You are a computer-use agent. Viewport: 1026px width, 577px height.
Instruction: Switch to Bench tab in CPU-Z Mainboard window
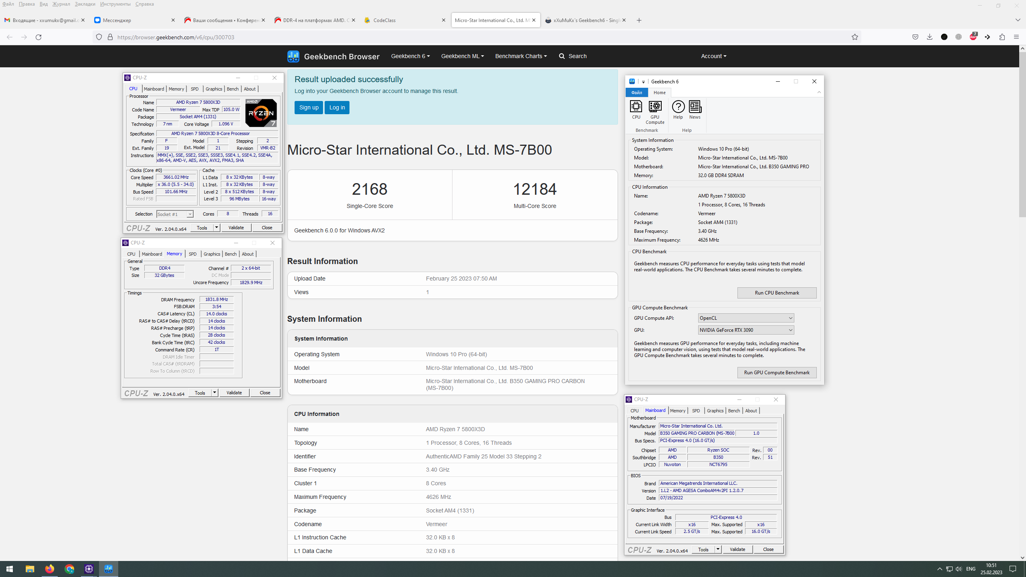point(734,411)
